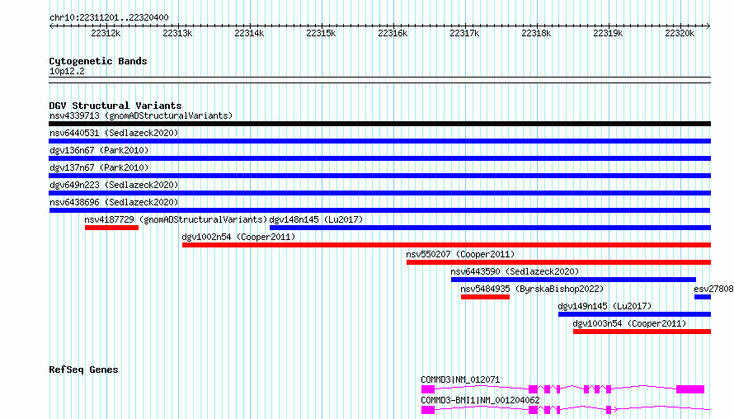Click the 22316k ruler tick label
734x419 pixels.
pyautogui.click(x=393, y=33)
